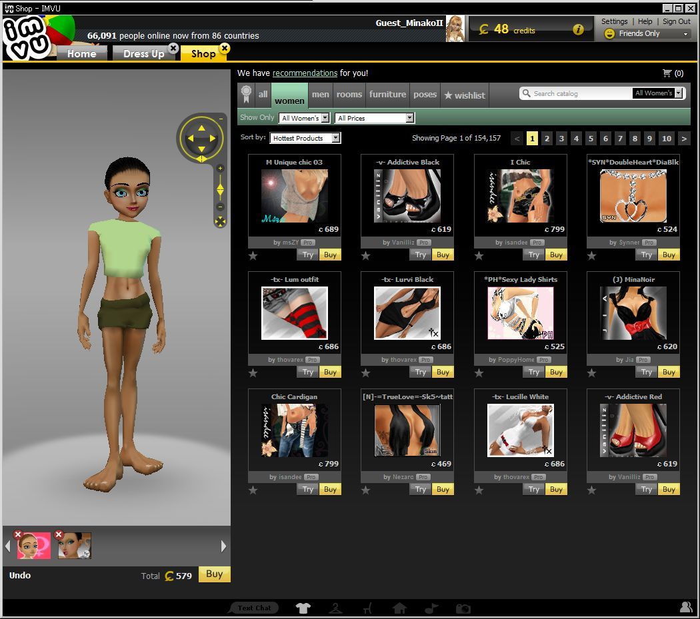Pan the avatar camera left
Viewport: 700px width, 619px height.
(x=191, y=139)
